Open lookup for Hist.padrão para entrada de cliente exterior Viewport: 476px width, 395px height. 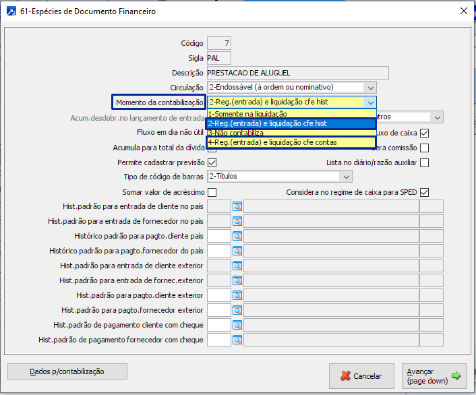tap(237, 266)
